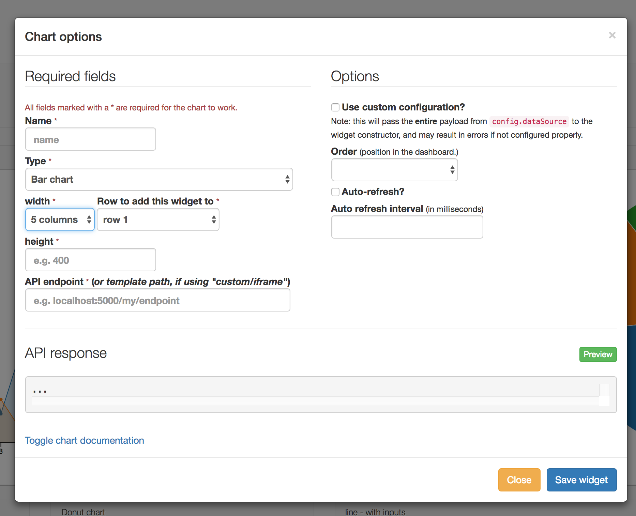Click the stepper arrows of the Type select

pyautogui.click(x=287, y=179)
